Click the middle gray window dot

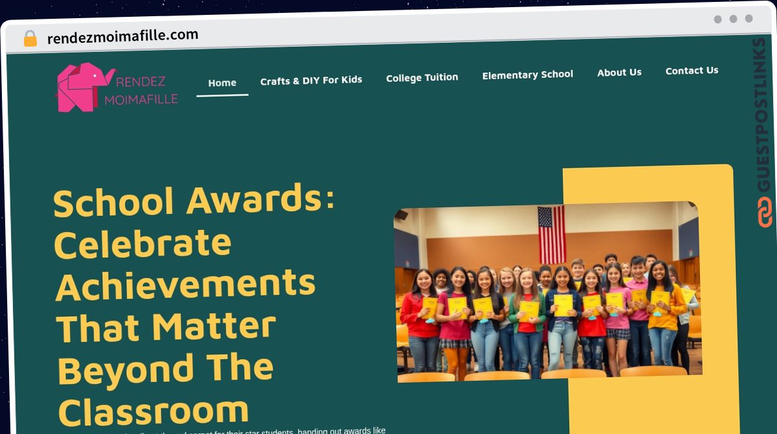pos(733,19)
